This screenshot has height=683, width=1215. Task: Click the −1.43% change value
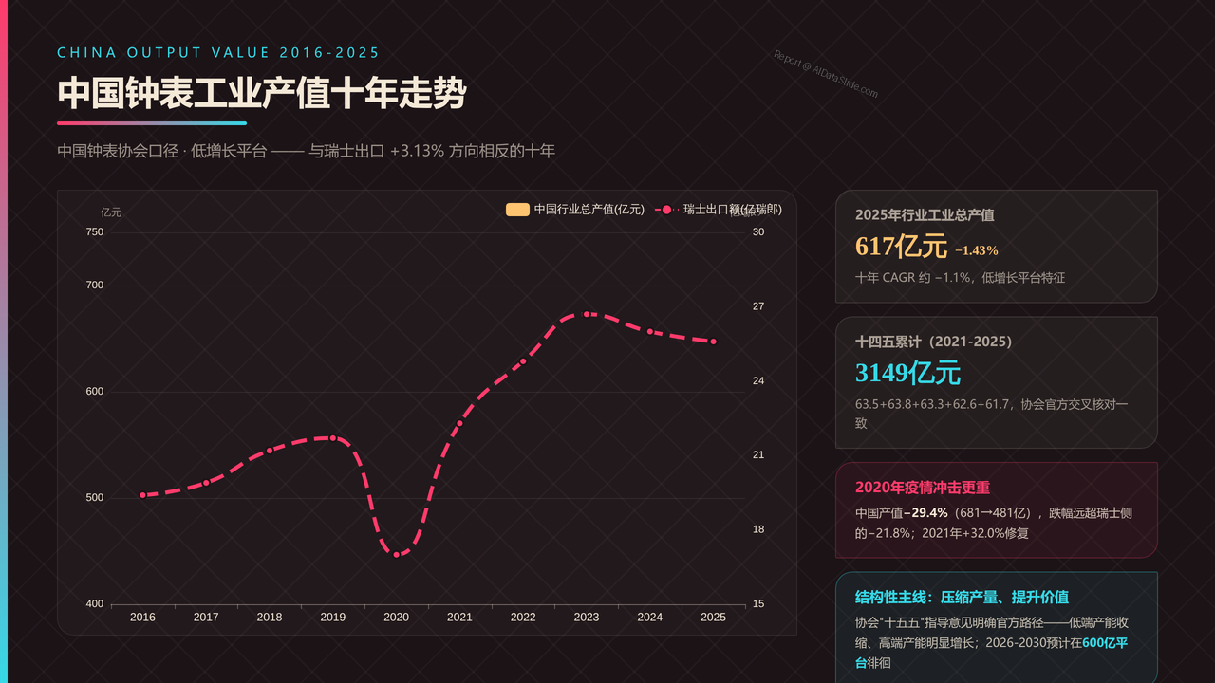coord(977,250)
